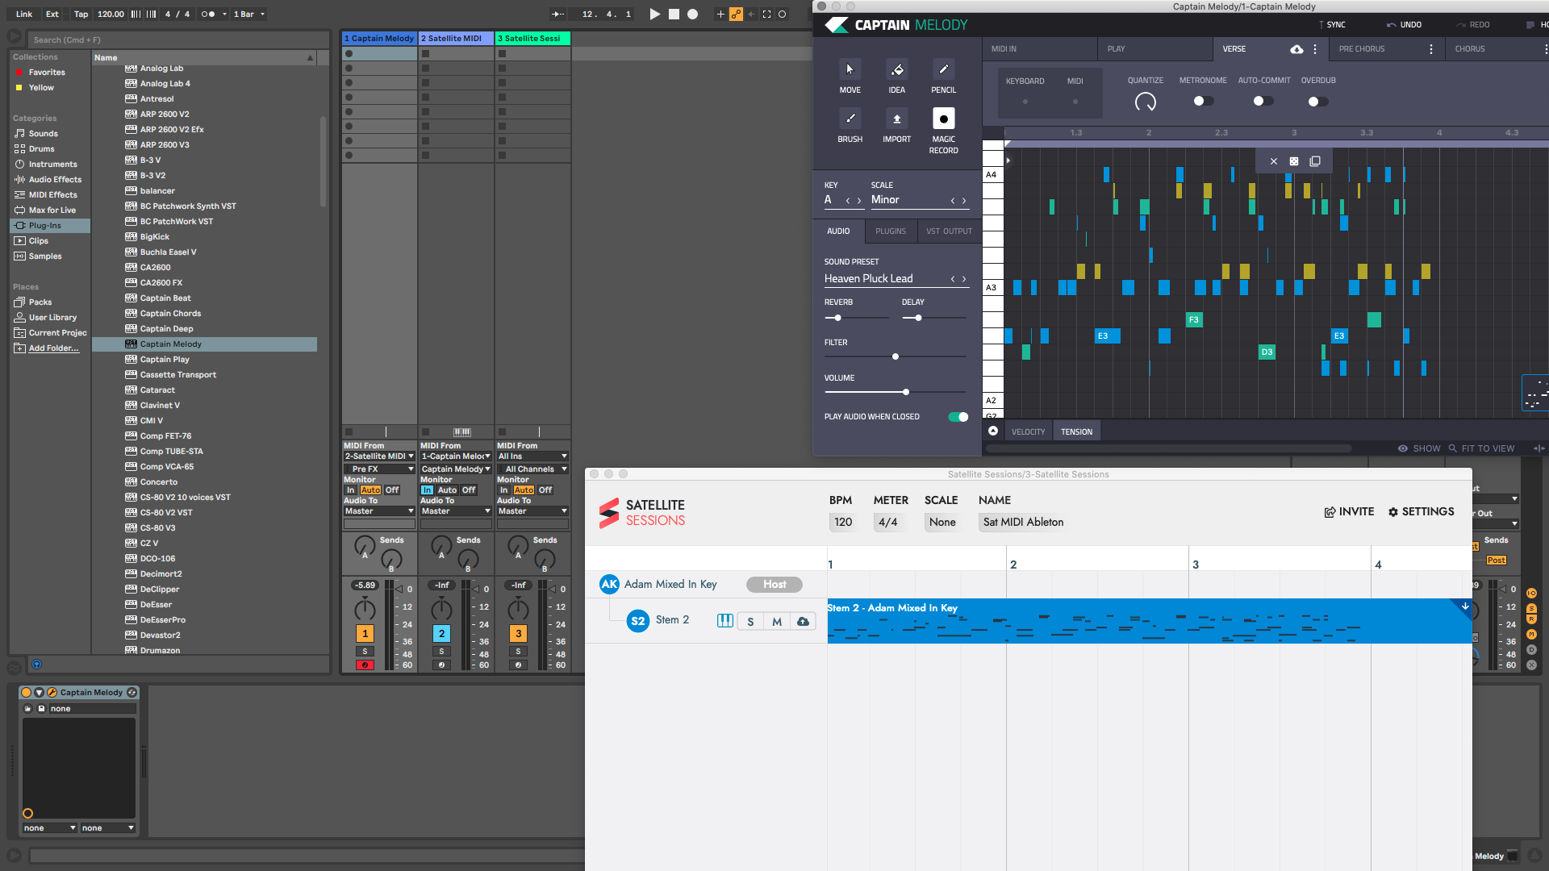This screenshot has width=1549, height=871.
Task: Switch to the MIDI In tab
Action: coord(1039,49)
